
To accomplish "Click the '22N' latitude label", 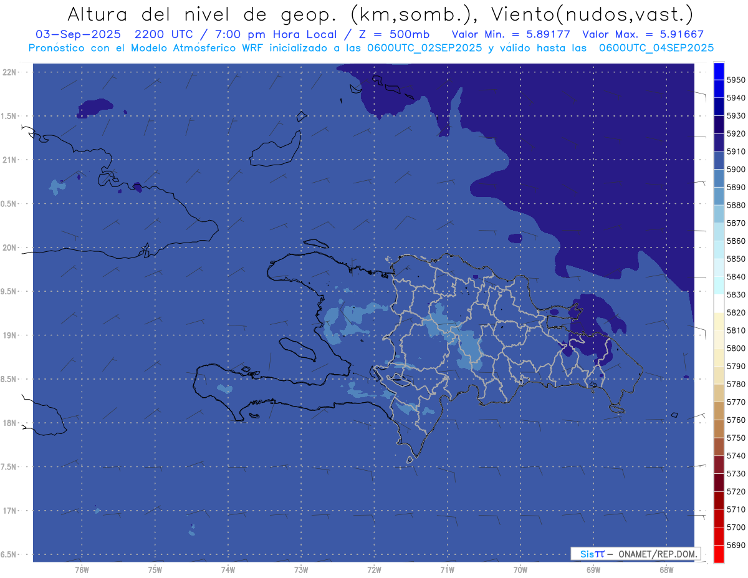I will 10,72.
